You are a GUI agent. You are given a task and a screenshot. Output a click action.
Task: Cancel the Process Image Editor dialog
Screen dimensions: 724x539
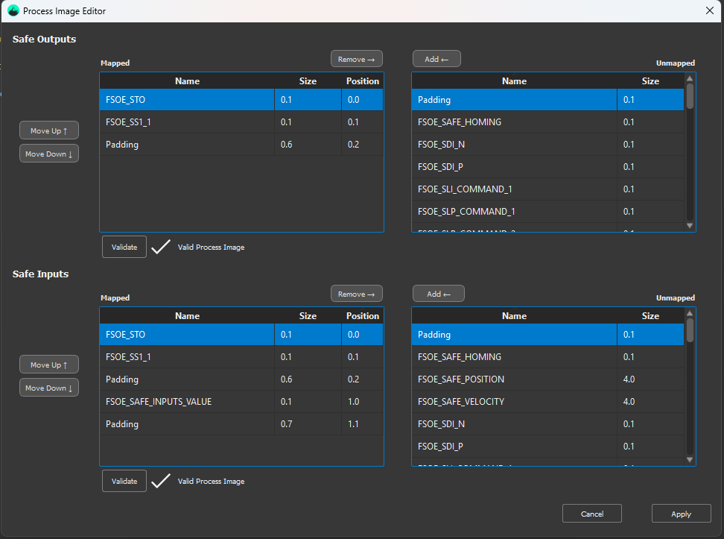pyautogui.click(x=592, y=514)
